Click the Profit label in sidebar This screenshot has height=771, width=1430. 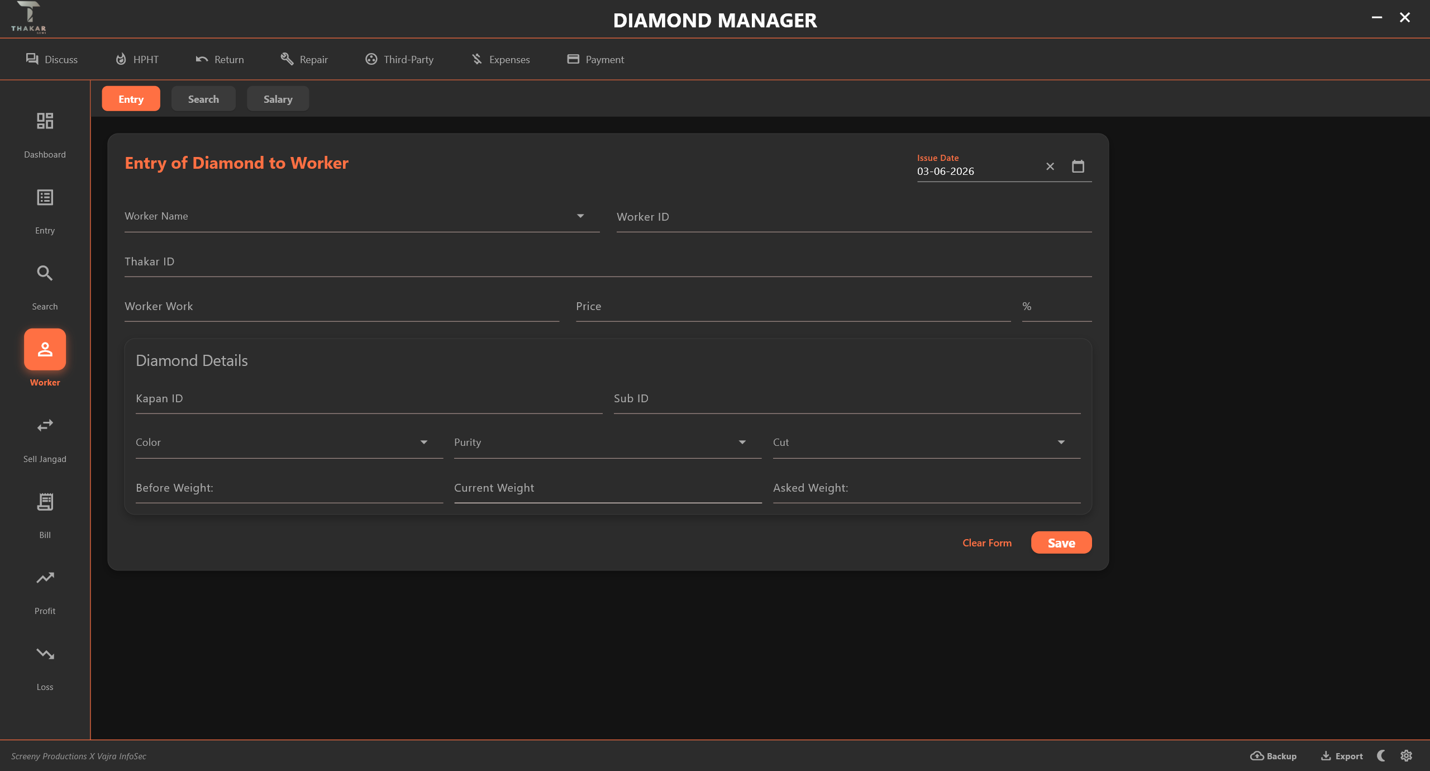point(45,611)
